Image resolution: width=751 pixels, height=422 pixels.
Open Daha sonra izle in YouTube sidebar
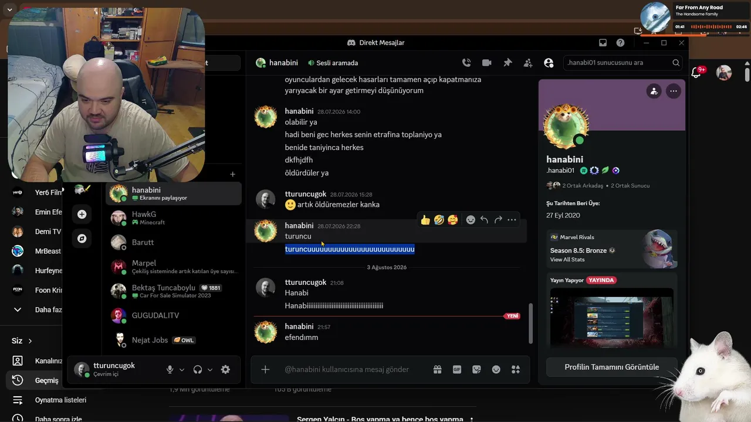[x=47, y=418]
